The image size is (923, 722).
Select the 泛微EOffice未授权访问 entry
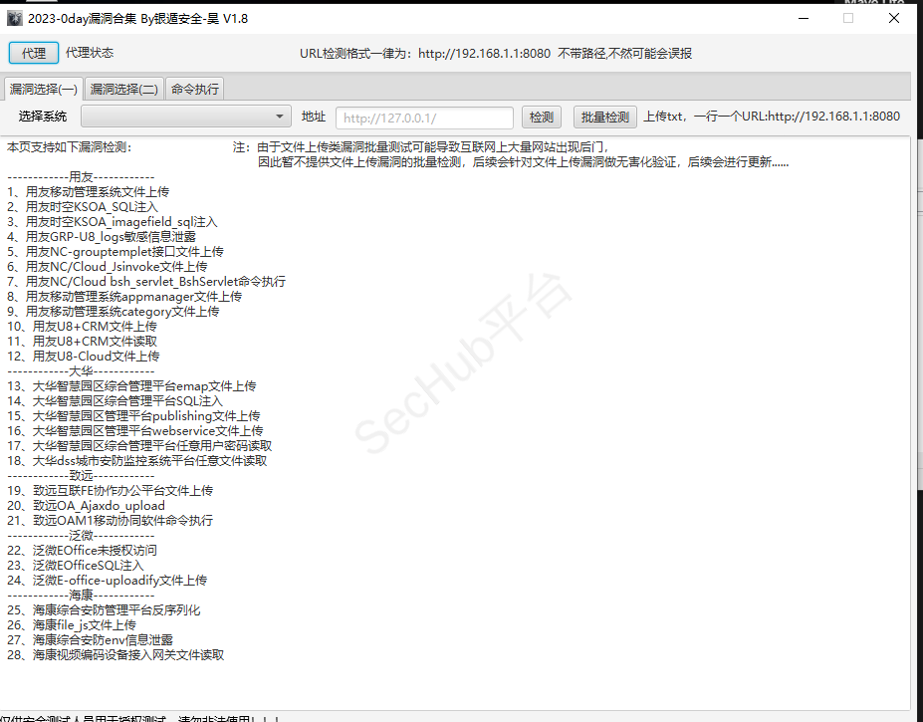(x=82, y=550)
